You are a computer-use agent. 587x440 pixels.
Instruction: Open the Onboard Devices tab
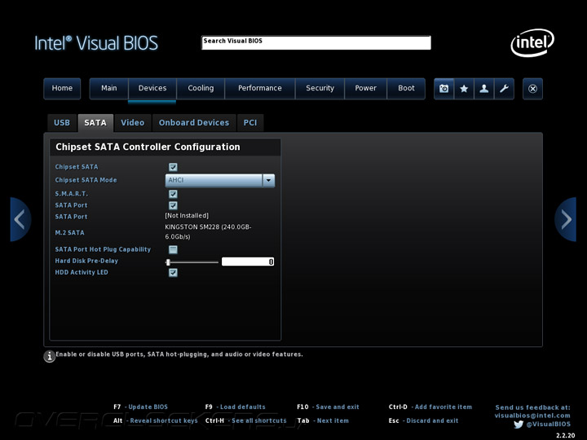point(194,123)
